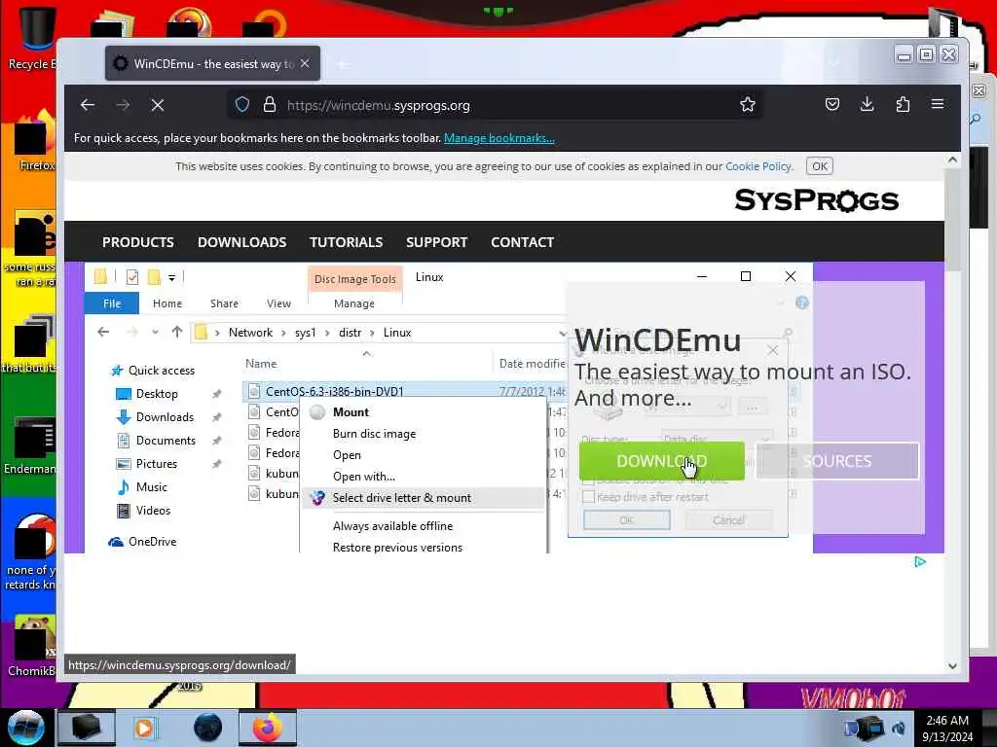Select the 'thatbutits' desktop icon

(29, 343)
